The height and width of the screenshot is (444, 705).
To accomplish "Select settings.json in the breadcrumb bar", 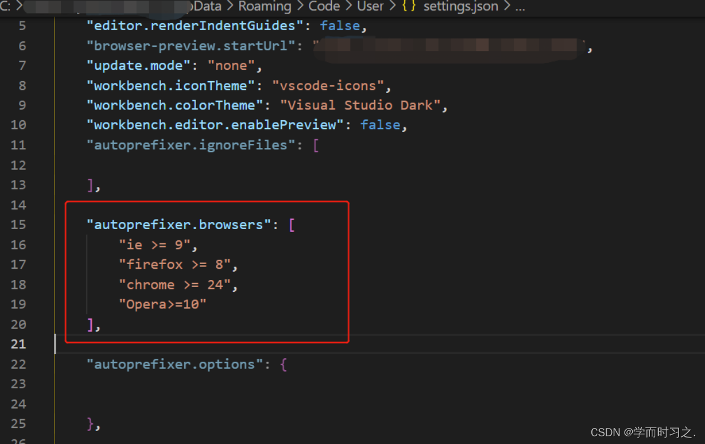I will coord(461,7).
